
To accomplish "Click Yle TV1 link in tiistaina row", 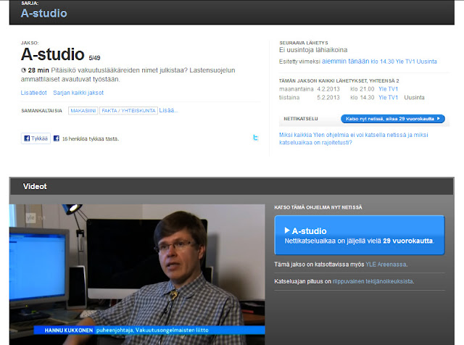I will (x=389, y=97).
